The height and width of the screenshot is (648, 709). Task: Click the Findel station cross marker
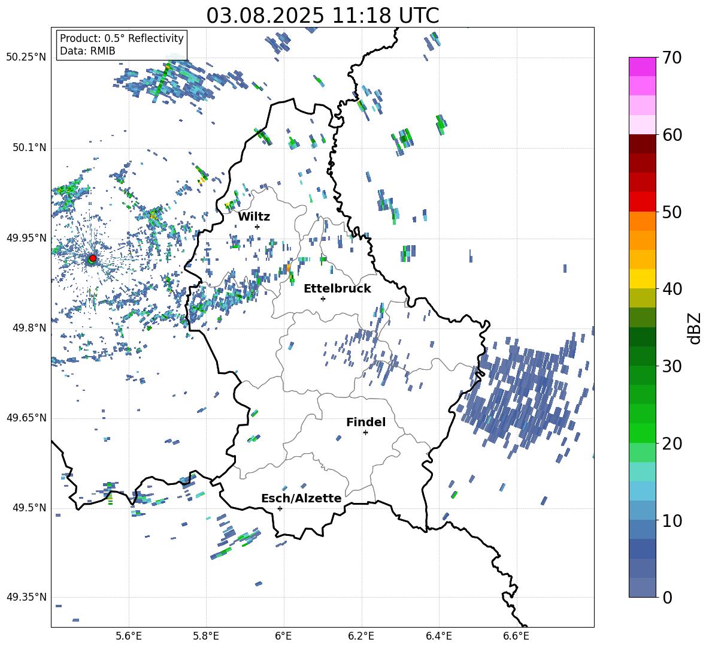pos(365,433)
